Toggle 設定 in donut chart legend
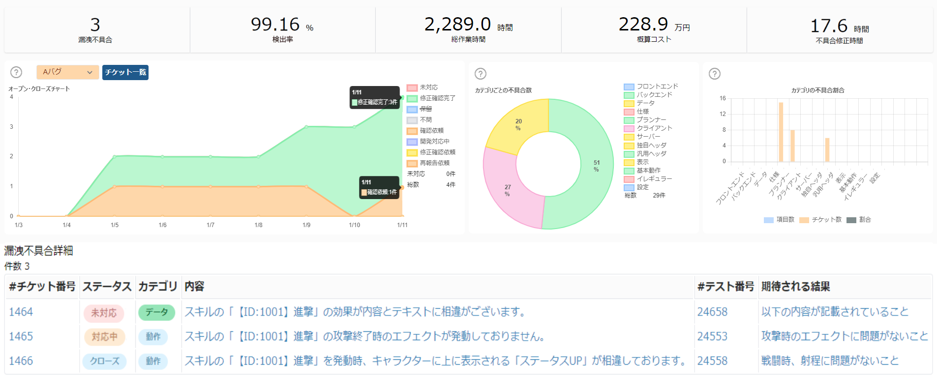 coord(636,187)
